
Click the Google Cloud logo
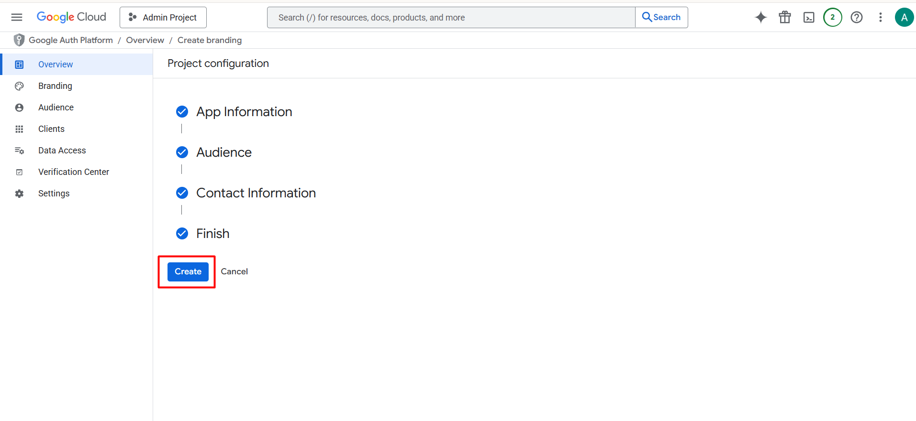71,17
